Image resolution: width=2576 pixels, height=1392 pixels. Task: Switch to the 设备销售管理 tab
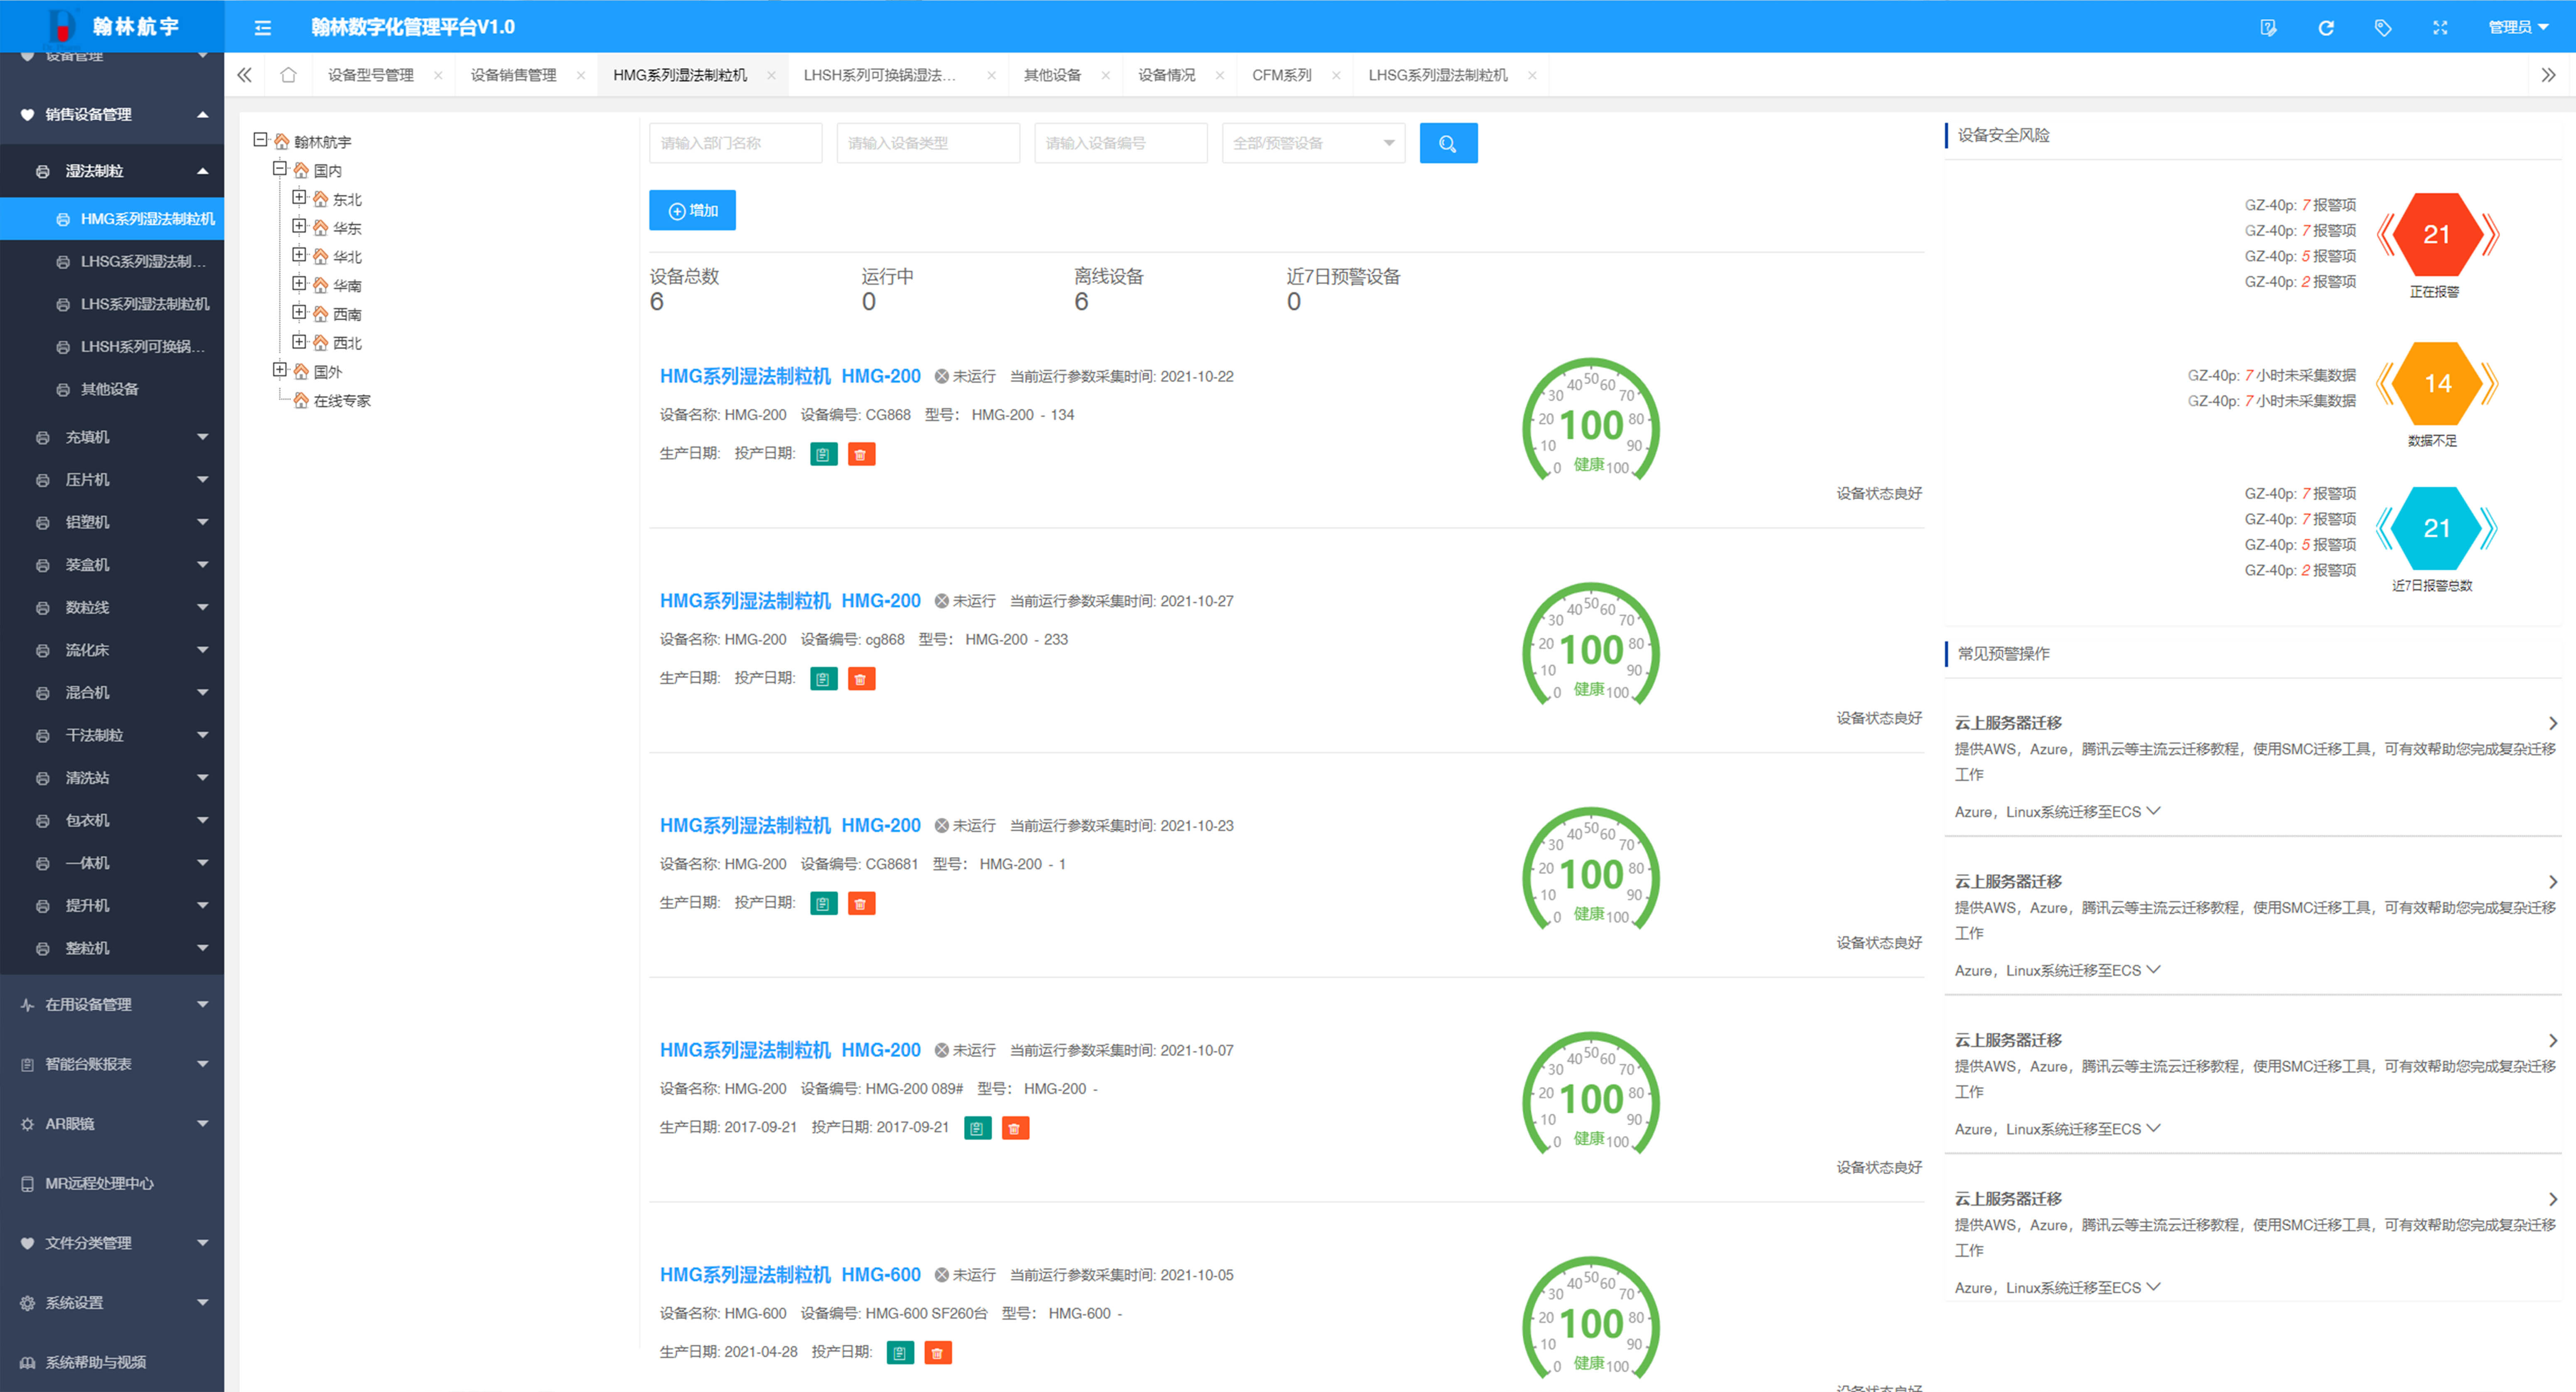[x=513, y=75]
